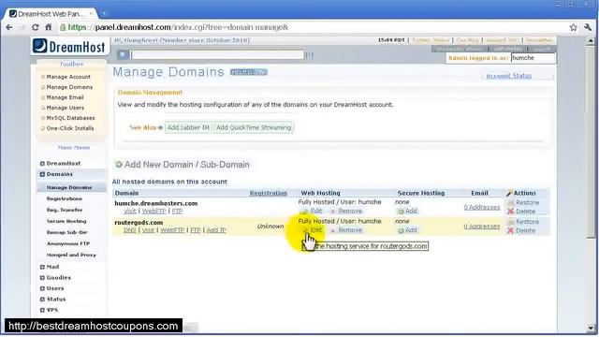
Task: Restore routergods.com domain
Action: [523, 222]
